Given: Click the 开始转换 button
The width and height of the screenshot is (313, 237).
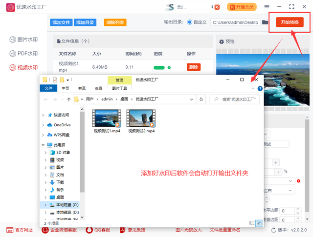Looking at the screenshot, I should (289, 22).
